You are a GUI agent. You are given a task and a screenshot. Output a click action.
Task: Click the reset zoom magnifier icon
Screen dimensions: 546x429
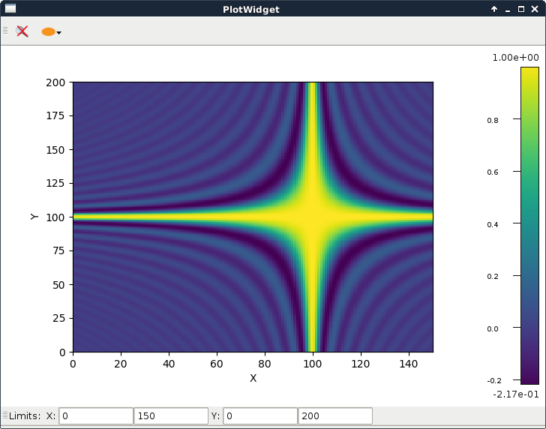pyautogui.click(x=22, y=31)
